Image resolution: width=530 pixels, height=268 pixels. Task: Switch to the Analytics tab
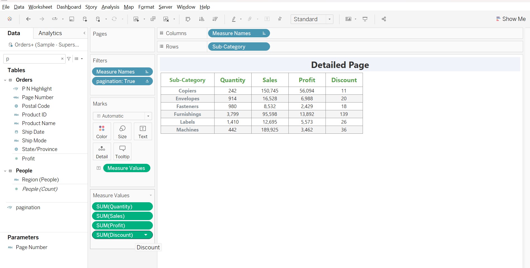(x=50, y=33)
